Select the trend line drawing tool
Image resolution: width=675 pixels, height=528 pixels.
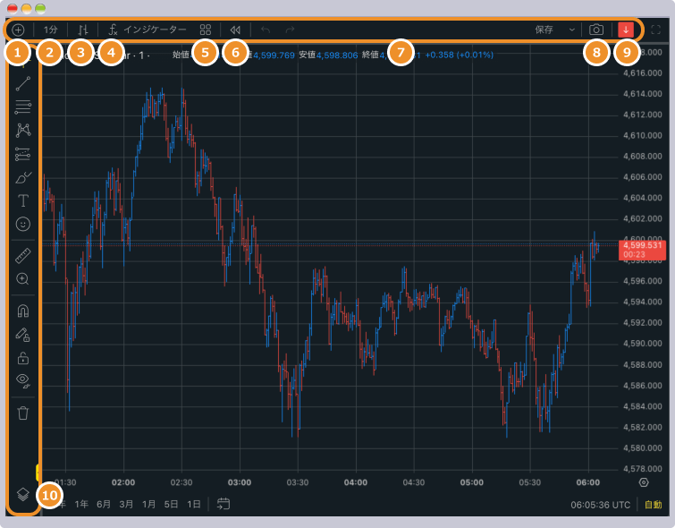tap(23, 84)
